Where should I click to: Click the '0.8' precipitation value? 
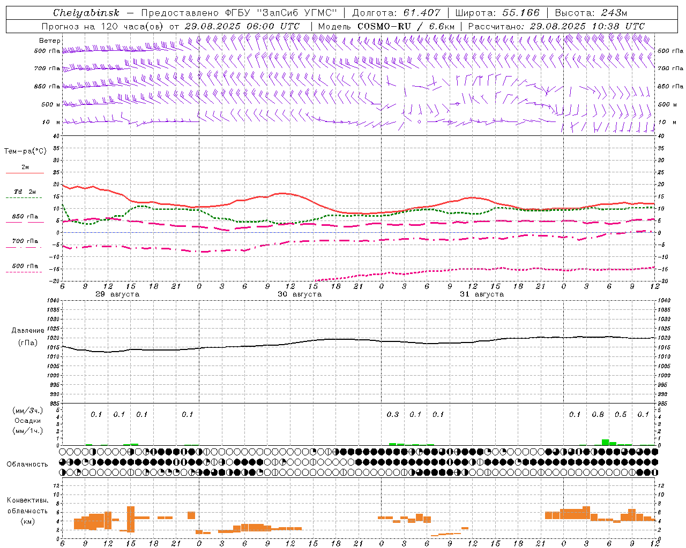pyautogui.click(x=598, y=414)
